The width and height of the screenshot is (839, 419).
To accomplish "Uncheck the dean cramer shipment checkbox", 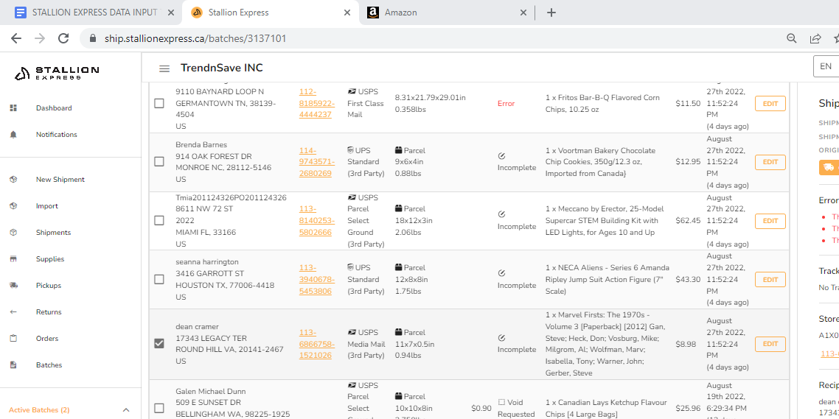I will click(159, 344).
